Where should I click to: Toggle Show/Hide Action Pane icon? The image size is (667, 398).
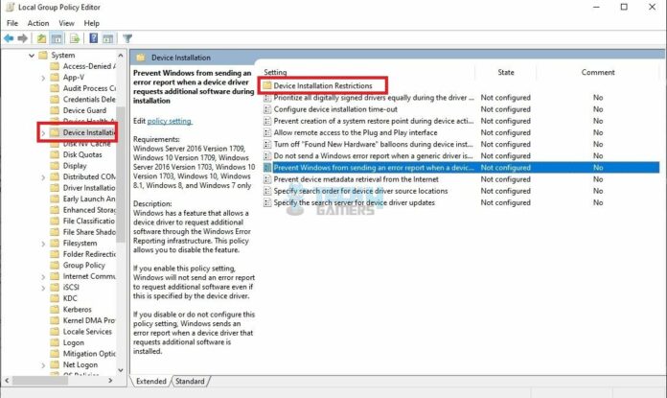(108, 38)
